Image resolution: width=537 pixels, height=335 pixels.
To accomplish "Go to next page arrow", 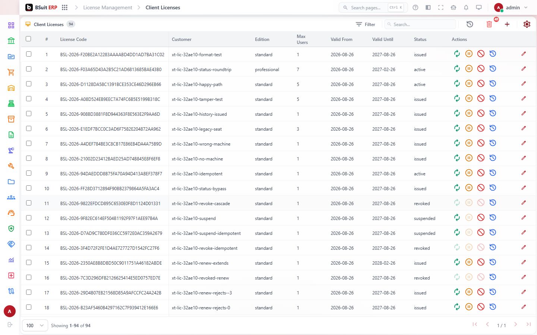I will (515, 325).
